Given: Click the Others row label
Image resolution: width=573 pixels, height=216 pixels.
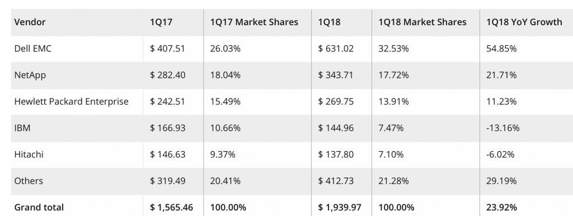Looking at the screenshot, I should click(29, 181).
